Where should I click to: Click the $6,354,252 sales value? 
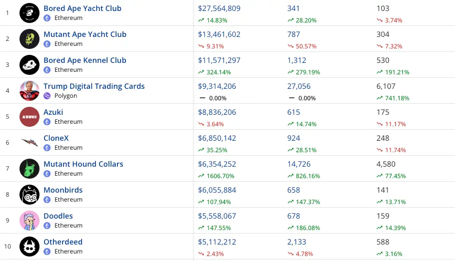coord(217,164)
